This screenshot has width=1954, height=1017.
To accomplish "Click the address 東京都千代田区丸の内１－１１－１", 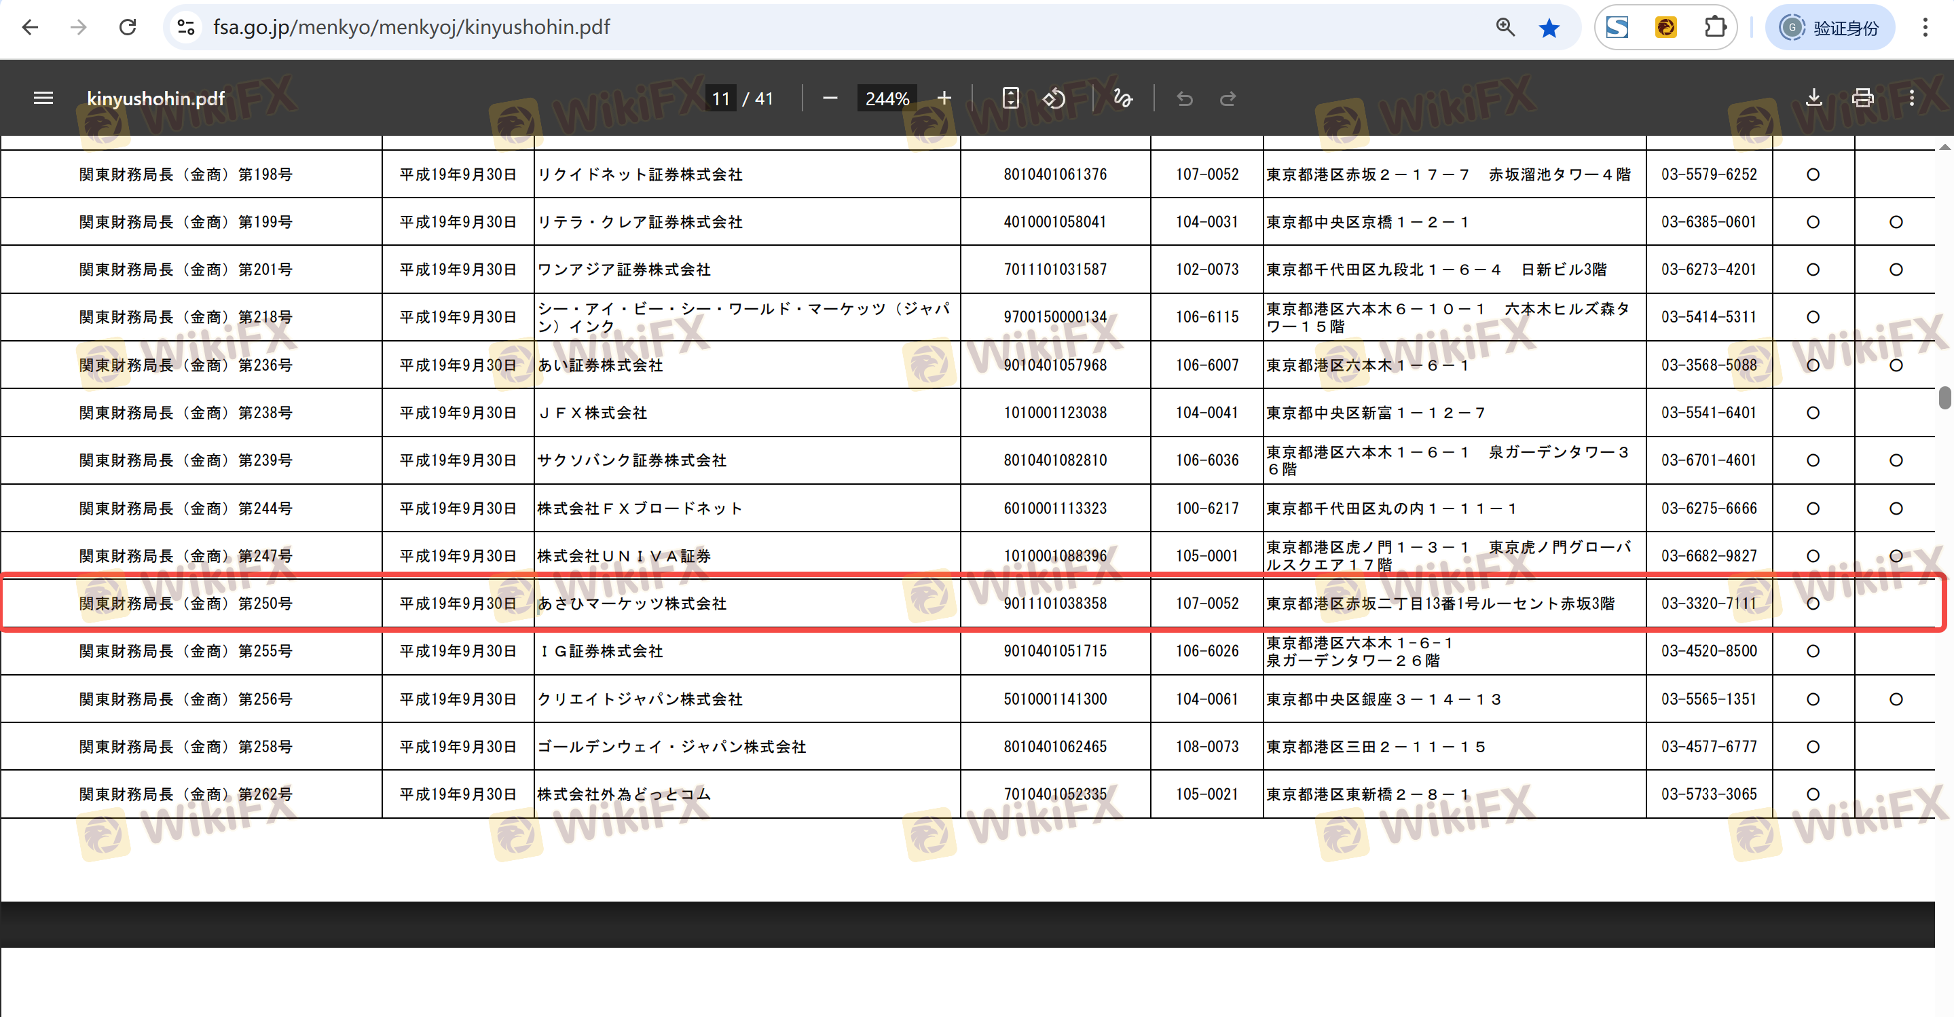I will click(x=1392, y=509).
